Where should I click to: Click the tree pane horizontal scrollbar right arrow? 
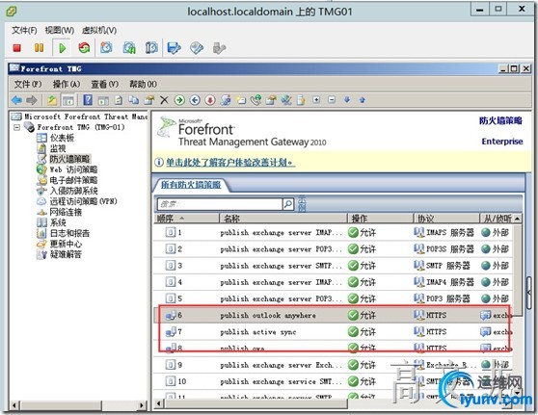(142, 405)
